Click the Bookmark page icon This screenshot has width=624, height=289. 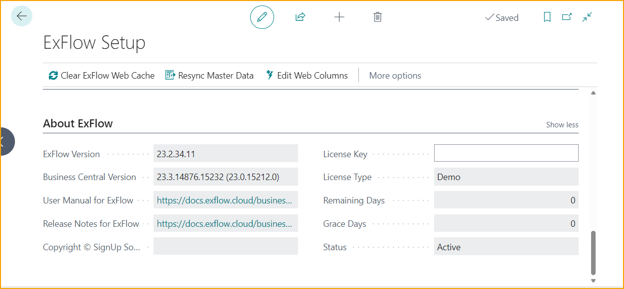pyautogui.click(x=547, y=16)
